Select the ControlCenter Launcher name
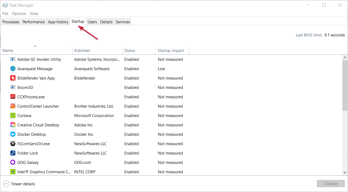The image size is (348, 192). tap(38, 106)
